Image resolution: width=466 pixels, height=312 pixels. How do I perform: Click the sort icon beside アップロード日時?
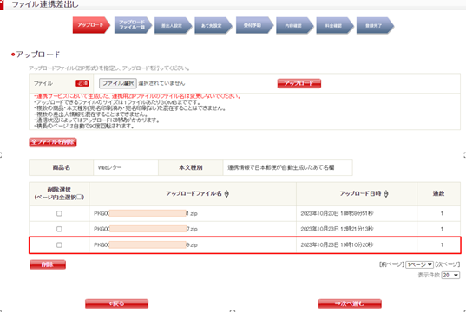coord(386,194)
